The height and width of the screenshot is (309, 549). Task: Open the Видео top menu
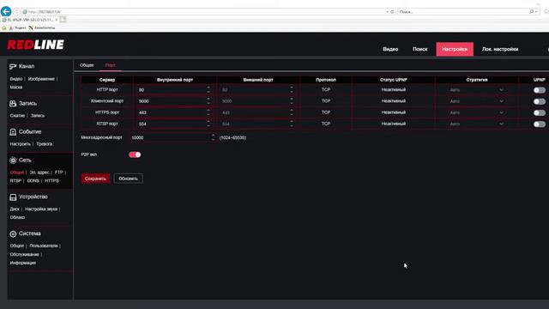(x=390, y=50)
